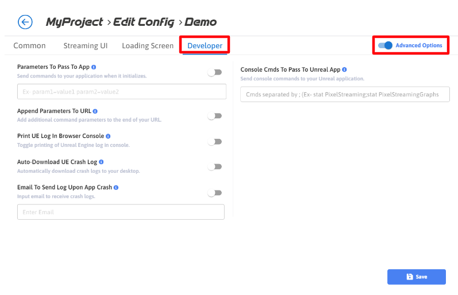This screenshot has height=295, width=458.
Task: Enable Auto-Download UE Crash Log toggle
Action: (214, 167)
